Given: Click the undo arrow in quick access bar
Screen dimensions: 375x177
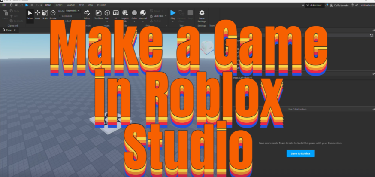Looking at the screenshot, I should point(37,5).
